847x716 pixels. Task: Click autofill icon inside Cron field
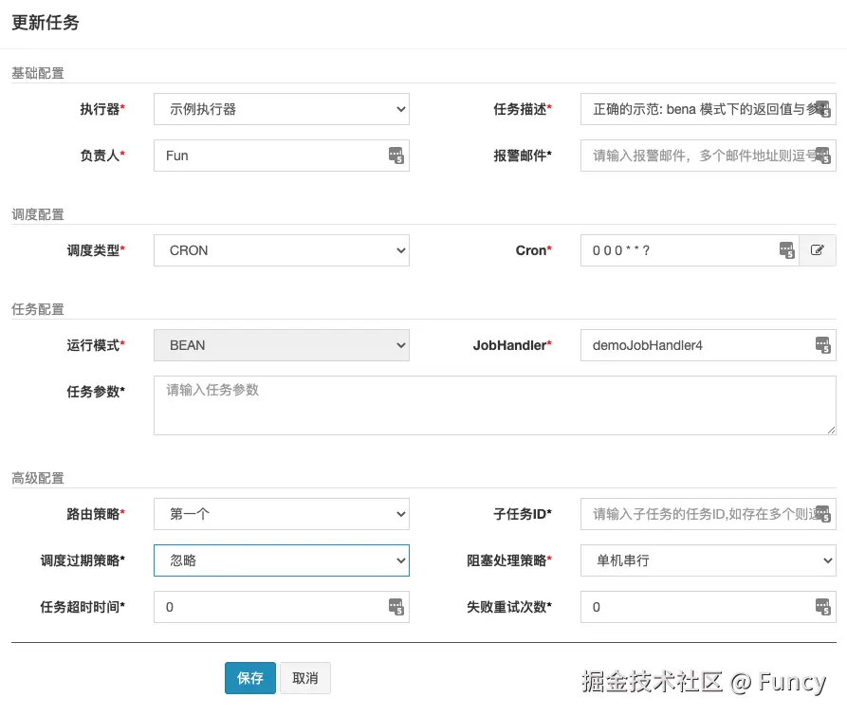pos(787,250)
